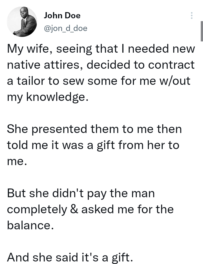Viewport: 203px width, 264px height.
Task: Click the @jon_d_doe handle
Action: click(65, 28)
